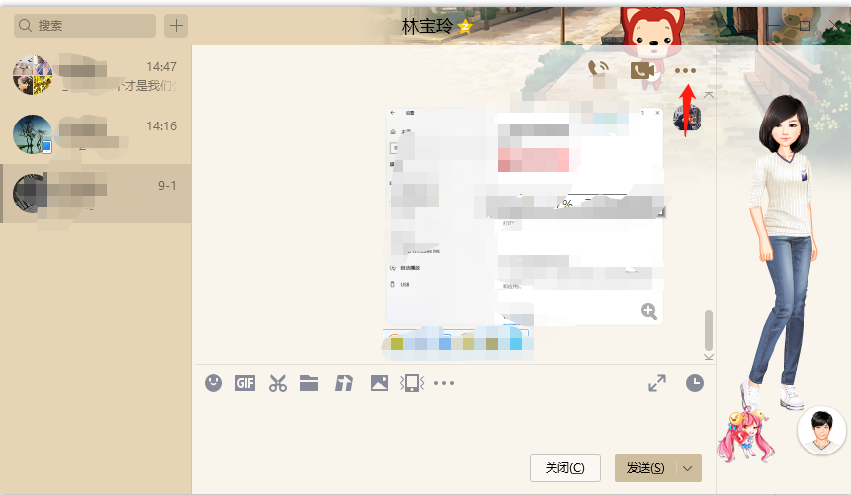Start a video call with the contact
The height and width of the screenshot is (495, 851).
point(642,70)
